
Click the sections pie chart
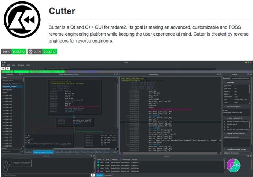[233, 165]
